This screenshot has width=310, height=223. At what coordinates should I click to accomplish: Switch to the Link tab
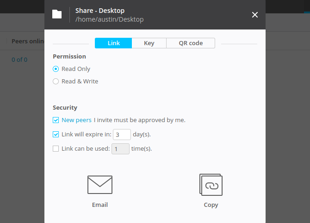[113, 43]
